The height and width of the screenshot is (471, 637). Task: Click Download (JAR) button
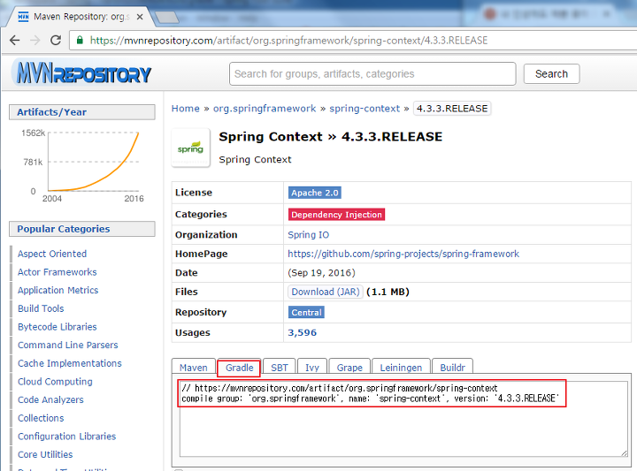click(x=326, y=292)
